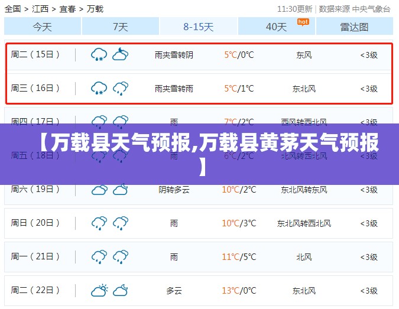Open 宜春 city breadcrumb link

pos(68,9)
